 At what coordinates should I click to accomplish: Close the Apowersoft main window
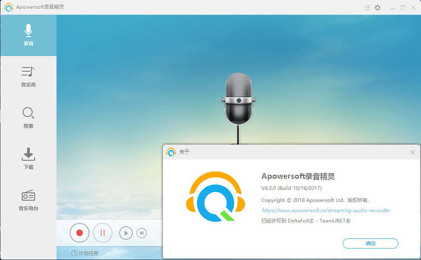tap(413, 8)
